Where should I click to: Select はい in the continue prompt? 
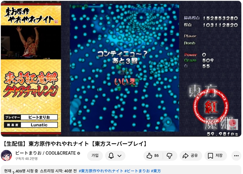[x=125, y=72]
